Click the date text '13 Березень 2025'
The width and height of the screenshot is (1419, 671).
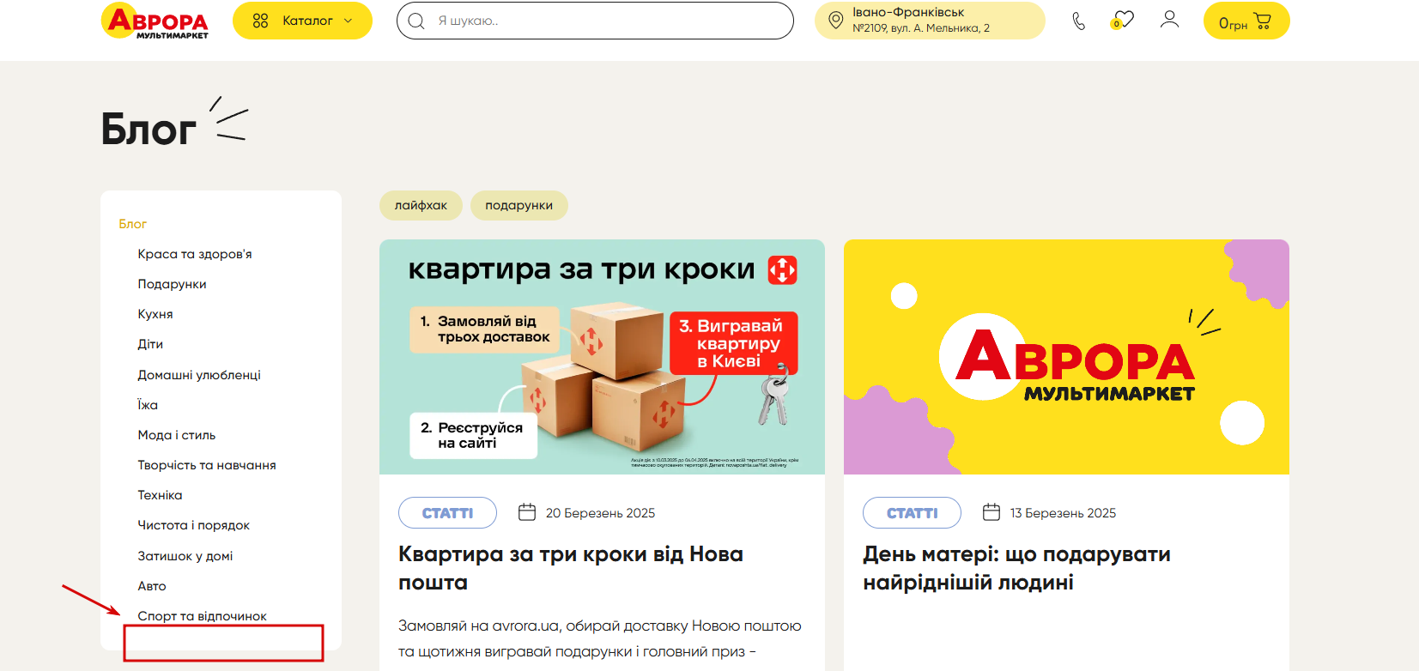tap(1063, 513)
